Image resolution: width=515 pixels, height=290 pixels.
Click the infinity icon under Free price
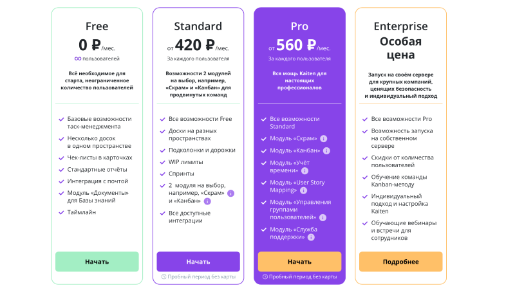point(78,59)
